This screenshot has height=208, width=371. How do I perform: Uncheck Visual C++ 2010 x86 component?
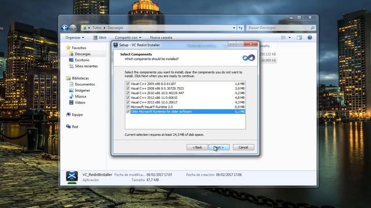point(128,93)
